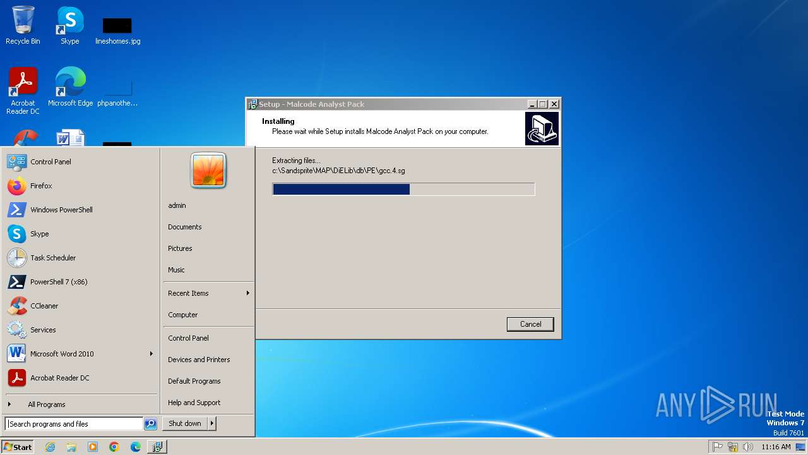Open File Explorer on the taskbar

click(71, 447)
